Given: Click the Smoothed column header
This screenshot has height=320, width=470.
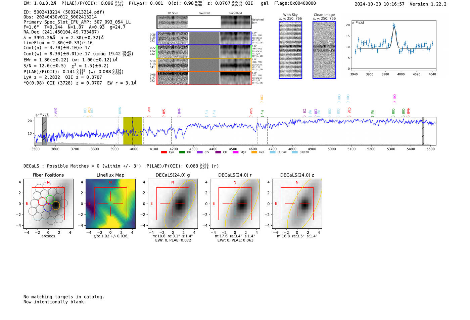Looking at the screenshot, I should [x=235, y=13].
